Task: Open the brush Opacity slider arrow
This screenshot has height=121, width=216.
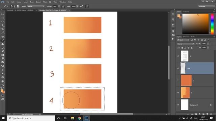Action: click(x=59, y=6)
